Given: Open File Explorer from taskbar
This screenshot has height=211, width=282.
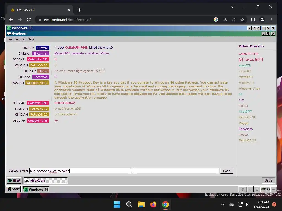Looking at the screenshot, I should (141, 204).
